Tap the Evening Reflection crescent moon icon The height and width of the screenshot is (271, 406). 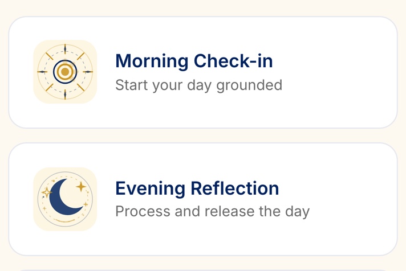(65, 199)
